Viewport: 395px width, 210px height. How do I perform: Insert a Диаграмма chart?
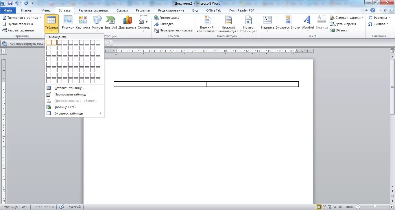click(127, 22)
